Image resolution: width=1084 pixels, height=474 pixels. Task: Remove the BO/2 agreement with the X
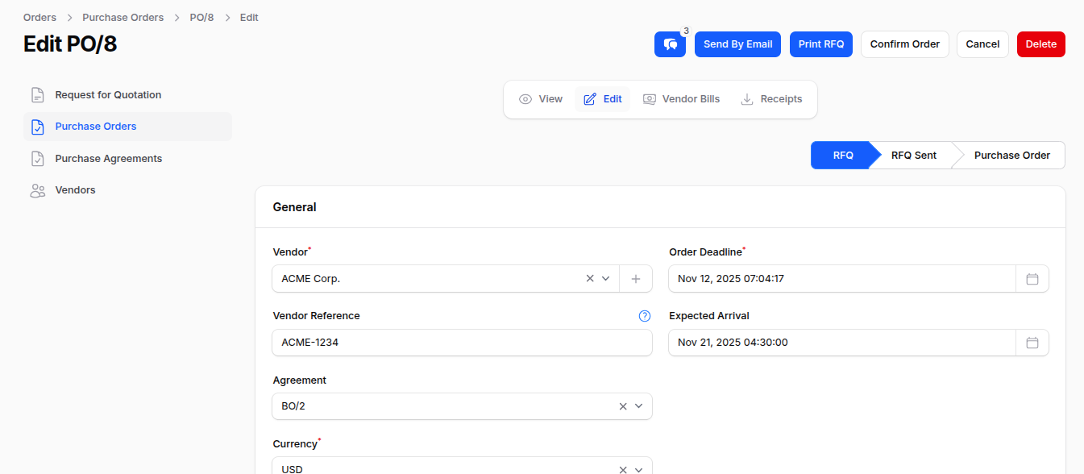tap(622, 406)
